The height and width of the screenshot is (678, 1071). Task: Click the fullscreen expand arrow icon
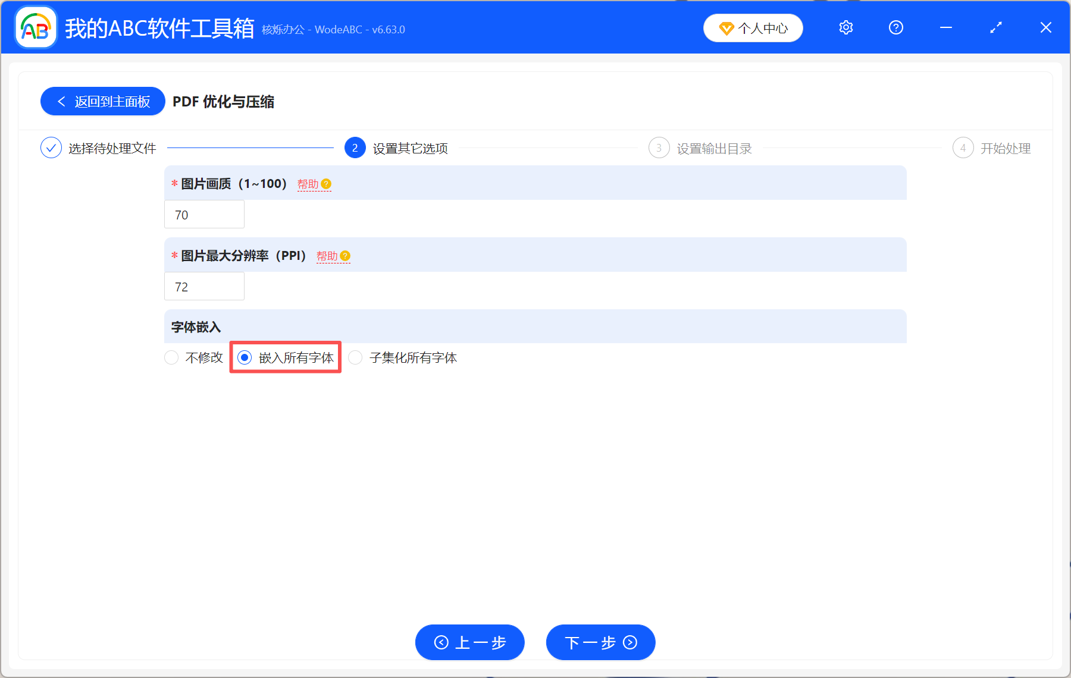995,27
